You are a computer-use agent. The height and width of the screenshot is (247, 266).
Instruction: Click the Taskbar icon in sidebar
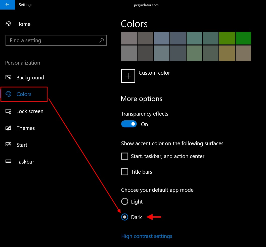8,162
